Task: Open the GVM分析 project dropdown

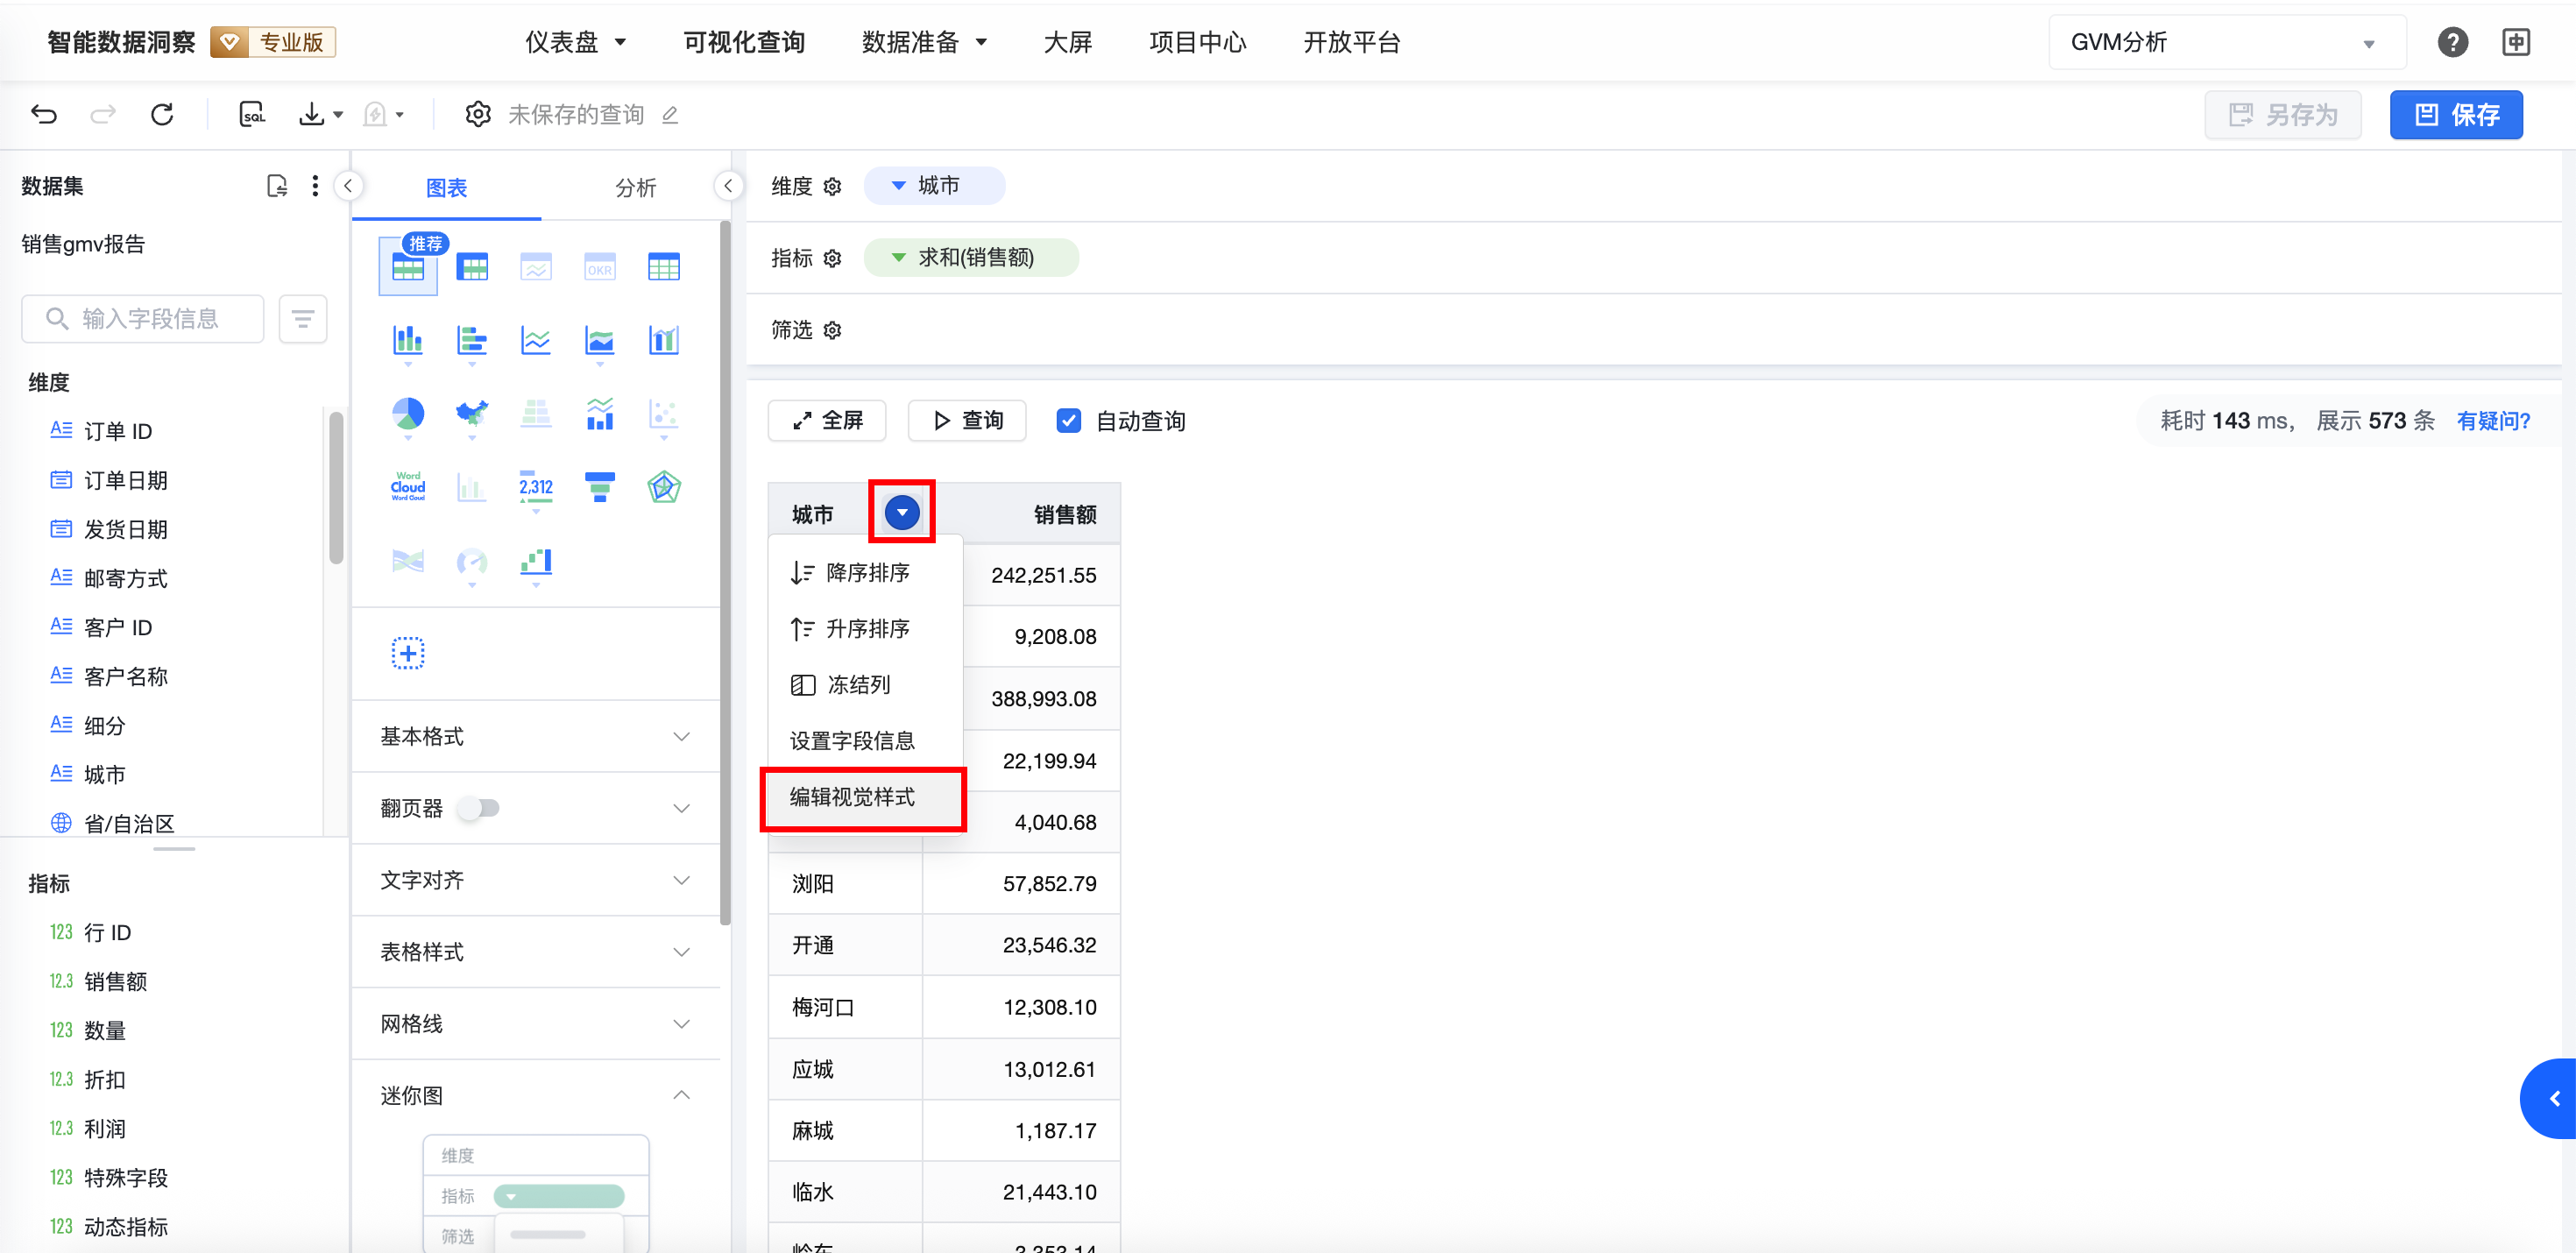Action: pos(2226,42)
